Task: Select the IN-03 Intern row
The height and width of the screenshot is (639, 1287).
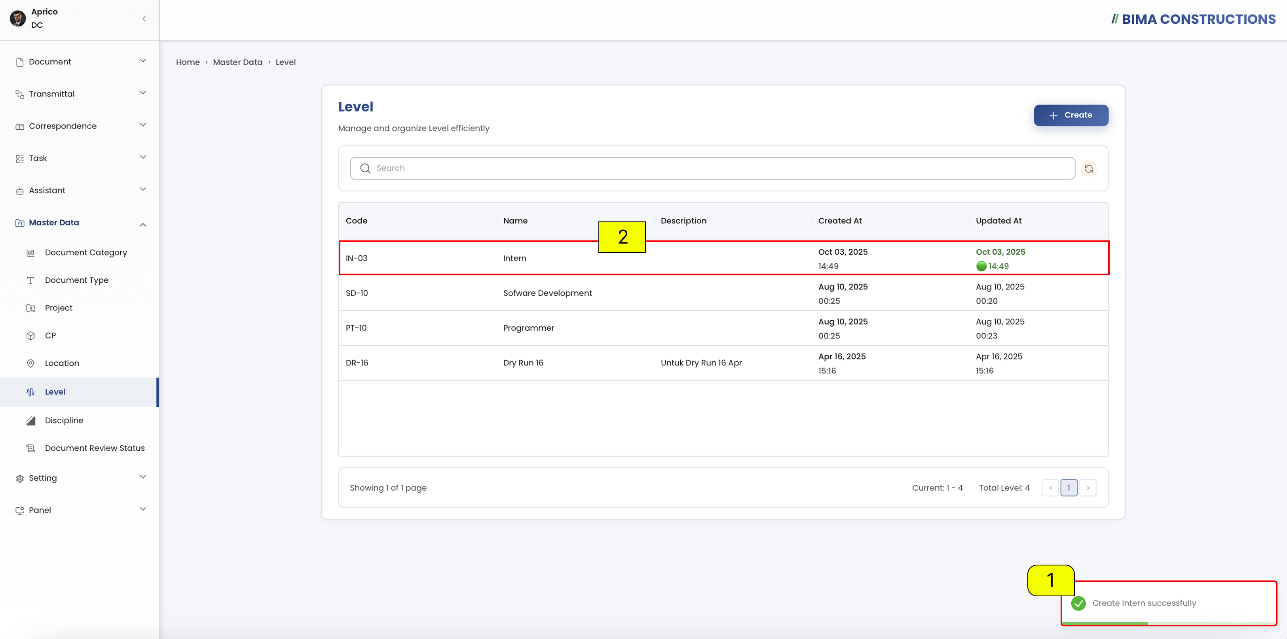Action: 723,259
